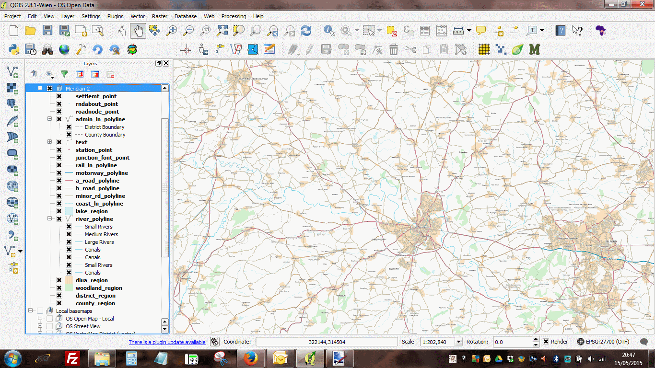Image resolution: width=655 pixels, height=368 pixels.
Task: Open the Project menu
Action: tap(12, 16)
